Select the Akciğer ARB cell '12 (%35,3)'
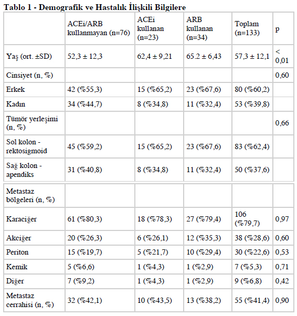 (204, 238)
